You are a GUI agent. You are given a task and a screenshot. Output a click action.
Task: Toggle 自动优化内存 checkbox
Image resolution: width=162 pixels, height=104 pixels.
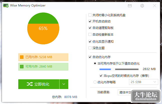90,57
